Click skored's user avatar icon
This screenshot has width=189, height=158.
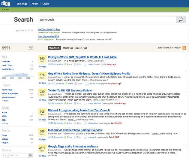(x=85, y=65)
